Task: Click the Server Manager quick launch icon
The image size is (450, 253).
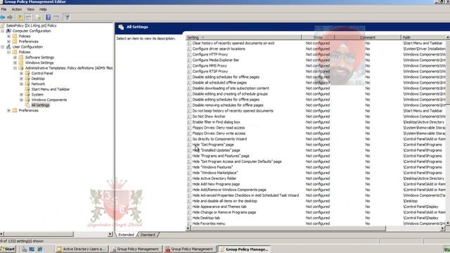Action: 25,249
